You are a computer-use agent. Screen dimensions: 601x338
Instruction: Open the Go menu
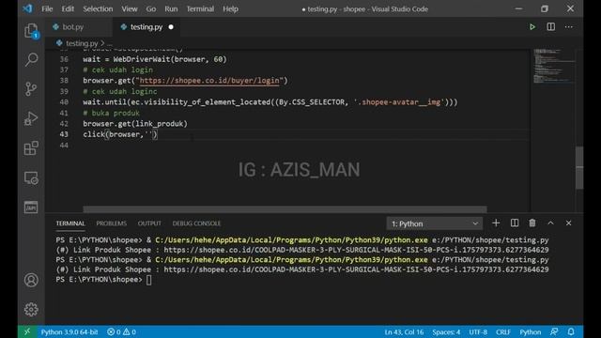coord(151,8)
